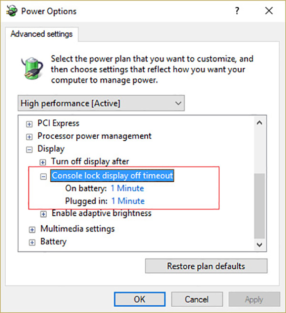Image resolution: width=286 pixels, height=313 pixels.
Task: Collapse the Display settings node
Action: [x=30, y=149]
